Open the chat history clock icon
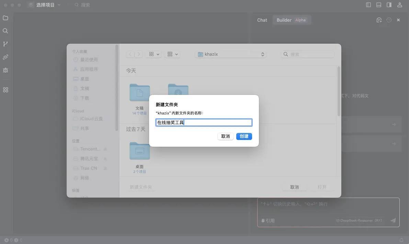 point(388,20)
